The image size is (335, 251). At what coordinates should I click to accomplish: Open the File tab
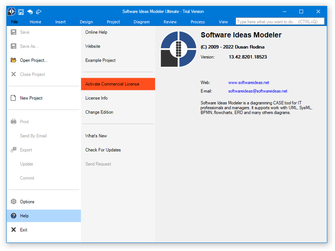pos(14,22)
